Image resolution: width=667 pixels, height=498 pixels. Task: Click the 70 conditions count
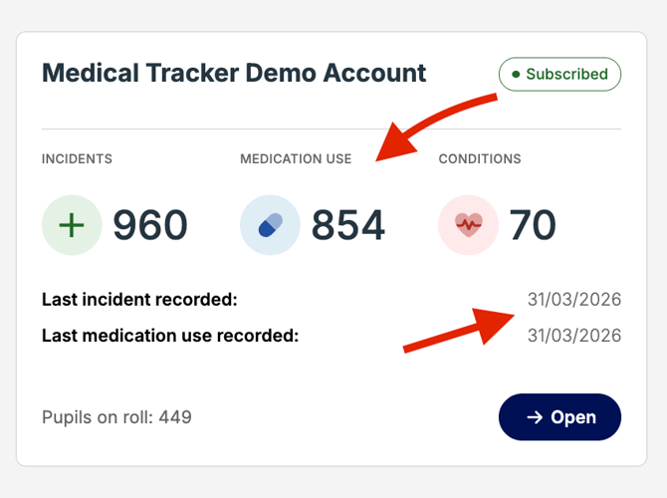click(x=533, y=226)
